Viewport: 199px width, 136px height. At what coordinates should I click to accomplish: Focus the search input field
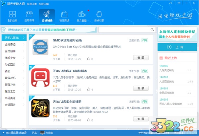pos(127,30)
